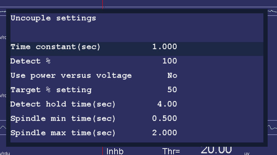Edit Target % setting value 50
Image resolution: width=277 pixels, height=155 pixels.
pos(172,90)
